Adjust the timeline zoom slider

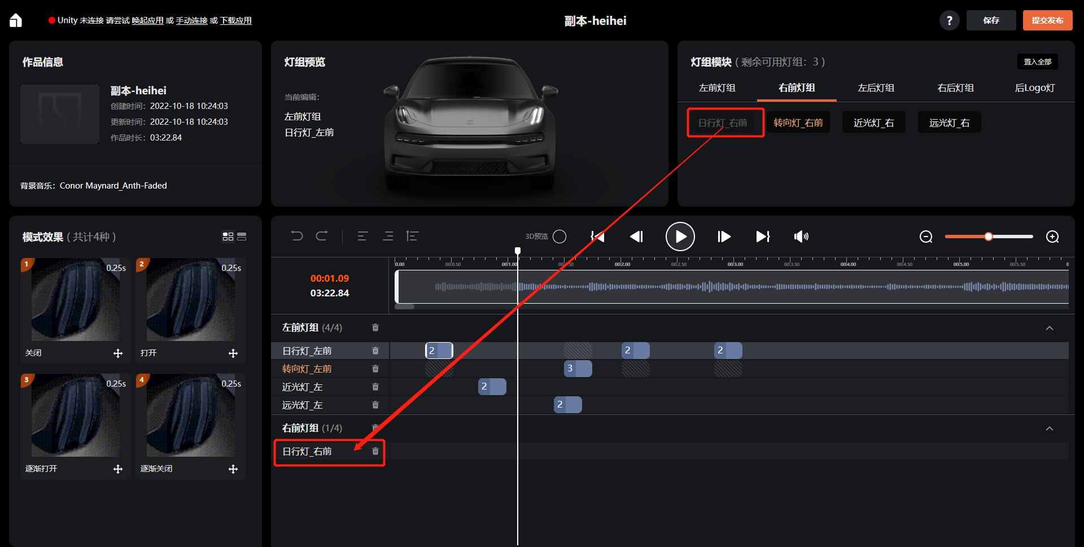pyautogui.click(x=989, y=237)
